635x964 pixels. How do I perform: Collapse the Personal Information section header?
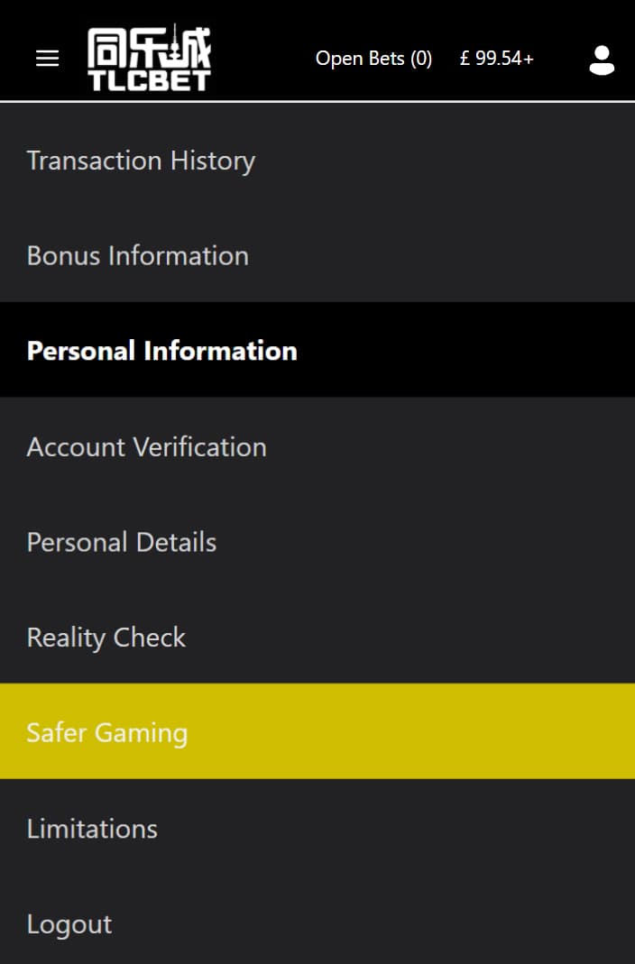click(x=317, y=350)
